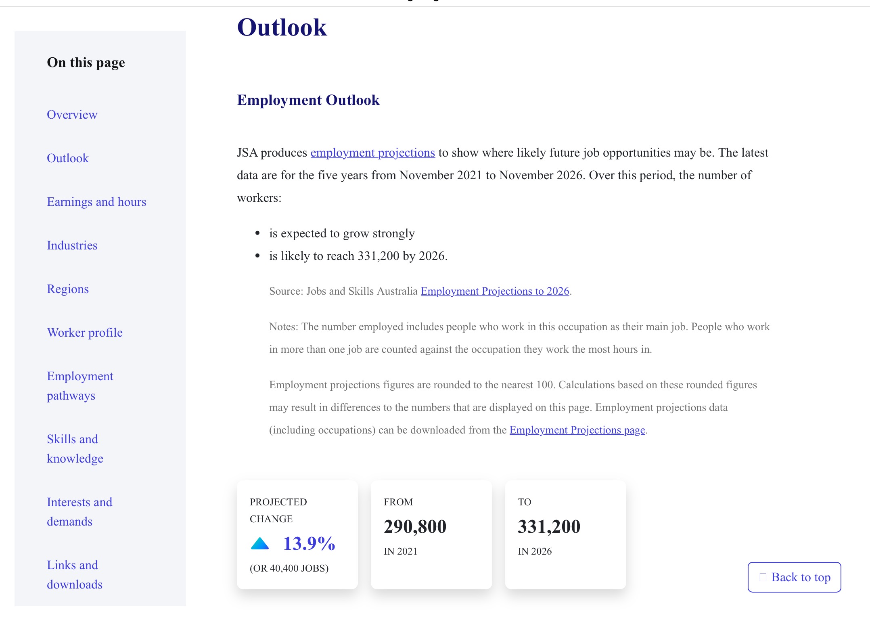The height and width of the screenshot is (620, 870).
Task: Go to the Skills and knowledge section
Action: [x=75, y=449]
